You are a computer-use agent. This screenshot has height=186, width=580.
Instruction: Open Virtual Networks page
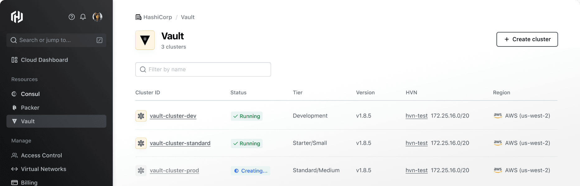[x=44, y=169]
